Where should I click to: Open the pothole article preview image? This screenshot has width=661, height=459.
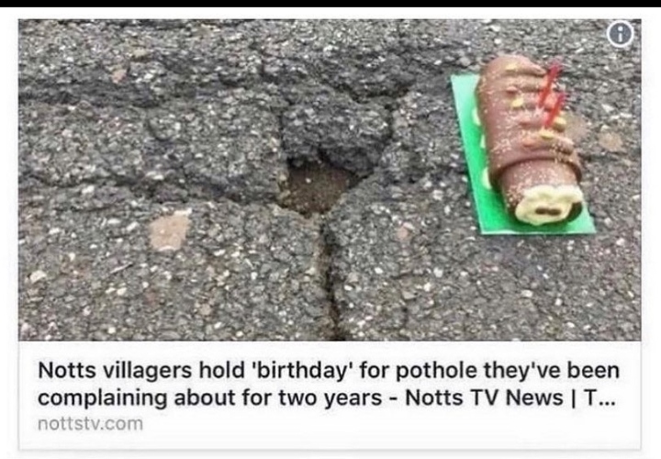tap(330, 180)
